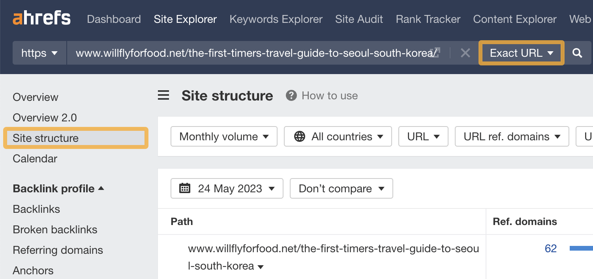This screenshot has height=279, width=593.
Task: Open the hamburger menu beside Site structure
Action: [163, 95]
